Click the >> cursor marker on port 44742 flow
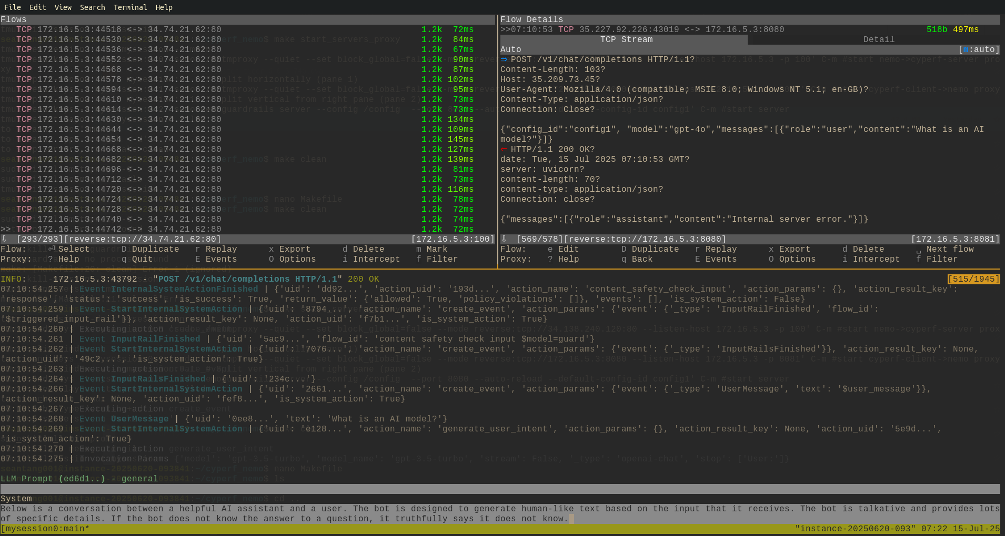 [x=6, y=229]
